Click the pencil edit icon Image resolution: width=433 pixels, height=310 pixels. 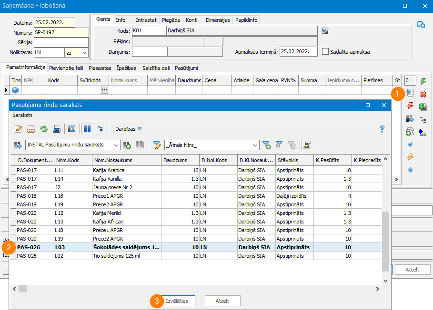point(19,128)
